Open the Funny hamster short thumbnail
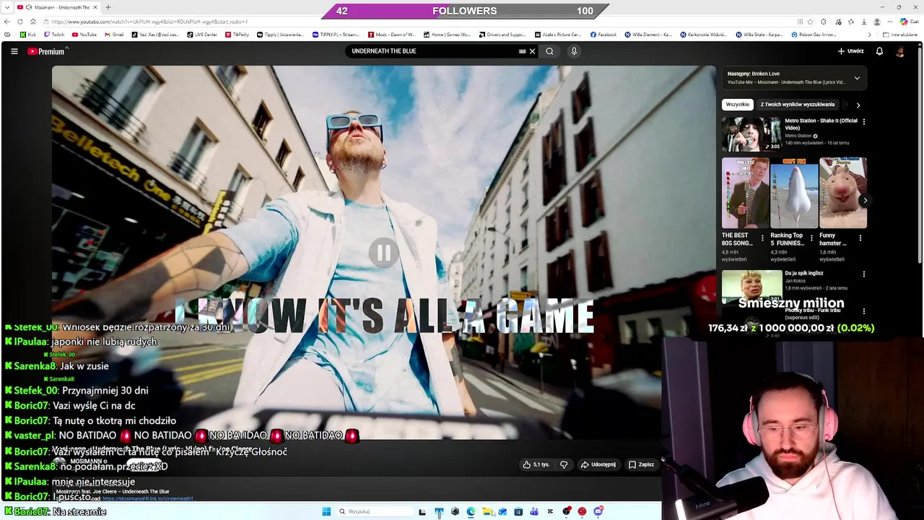Viewport: 924px width, 520px height. pos(843,193)
